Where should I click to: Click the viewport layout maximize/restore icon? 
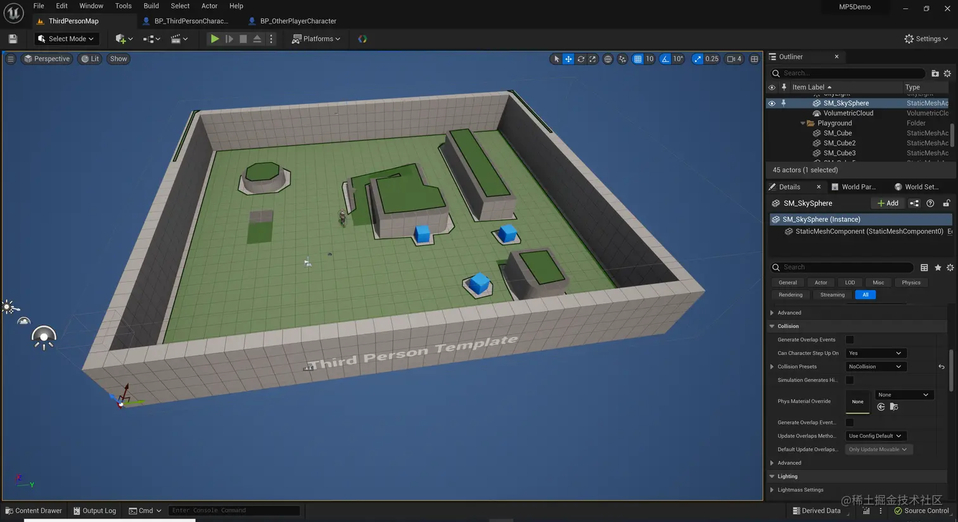754,59
